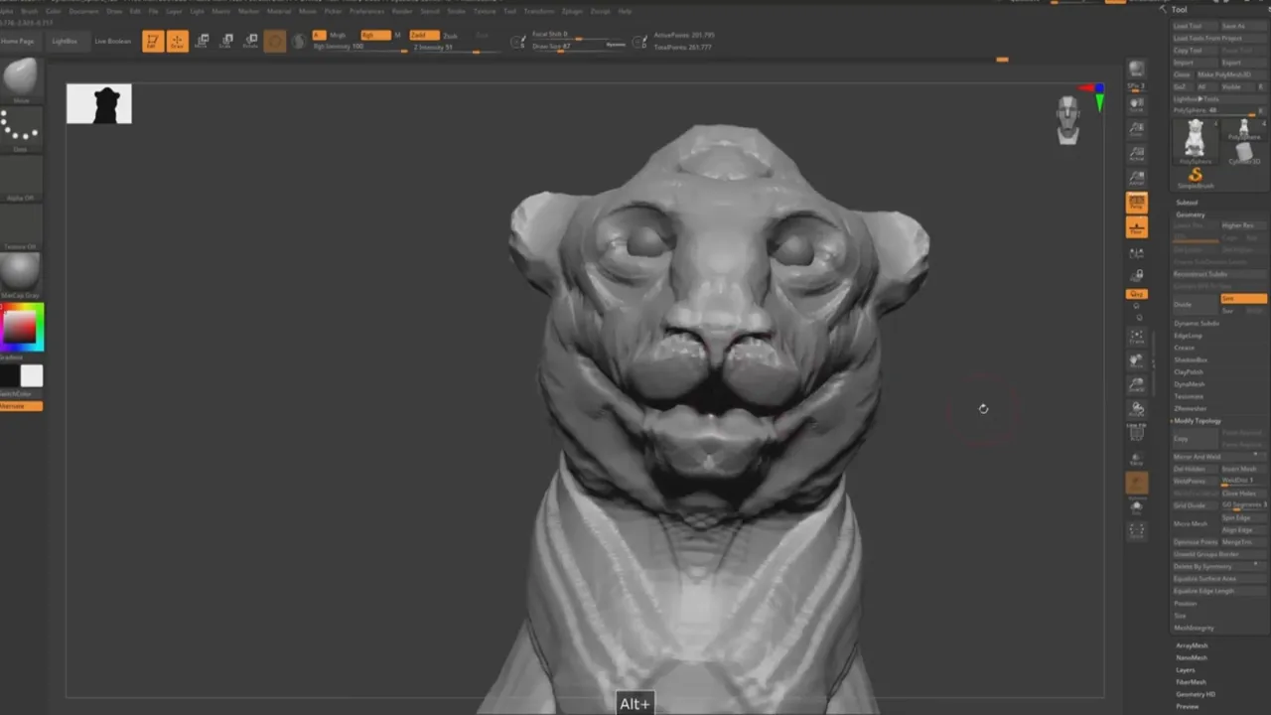Select the Draw mode icon
Image resolution: width=1271 pixels, height=715 pixels.
pos(178,41)
